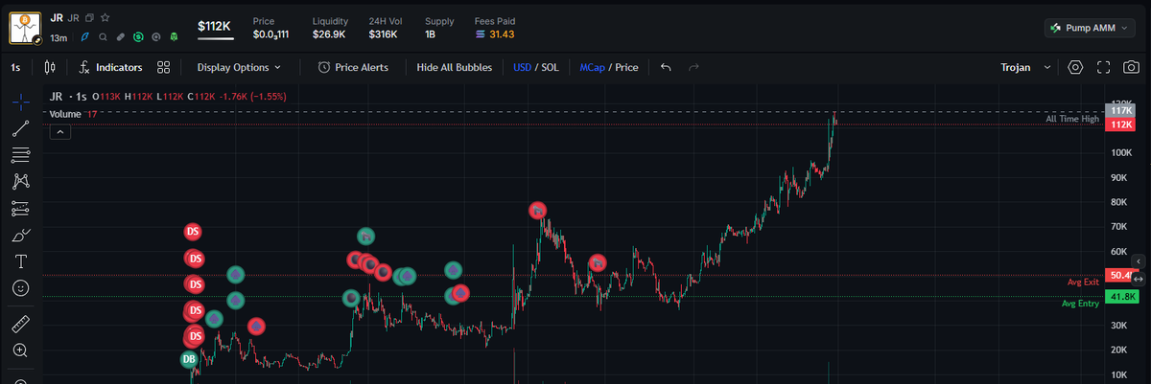Add JR to favorites with star
This screenshot has width=1151, height=384.
pyautogui.click(x=106, y=17)
